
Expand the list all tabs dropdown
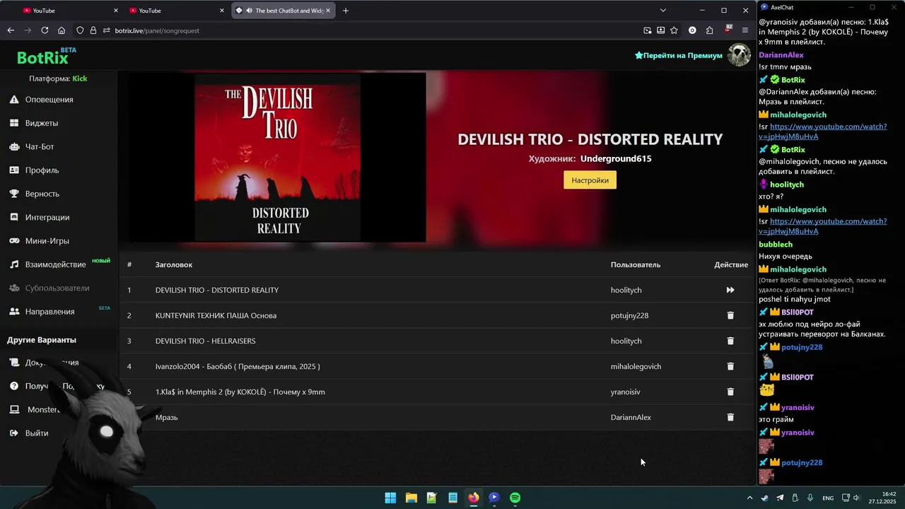(x=662, y=11)
